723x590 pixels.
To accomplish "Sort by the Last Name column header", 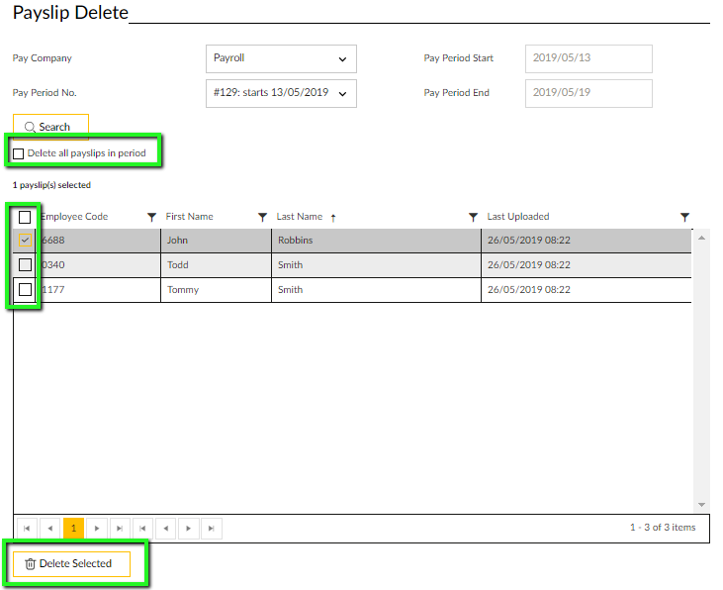I will click(x=300, y=217).
